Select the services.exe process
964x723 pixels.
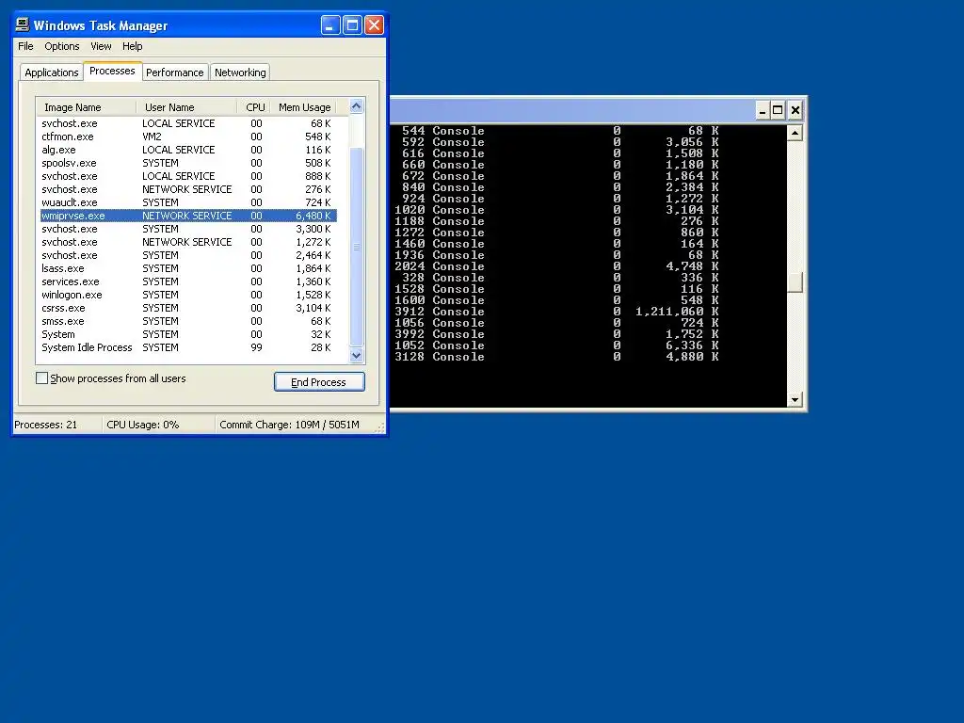point(188,281)
